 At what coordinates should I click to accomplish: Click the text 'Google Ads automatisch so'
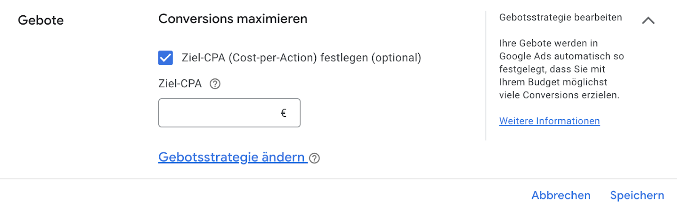click(562, 56)
